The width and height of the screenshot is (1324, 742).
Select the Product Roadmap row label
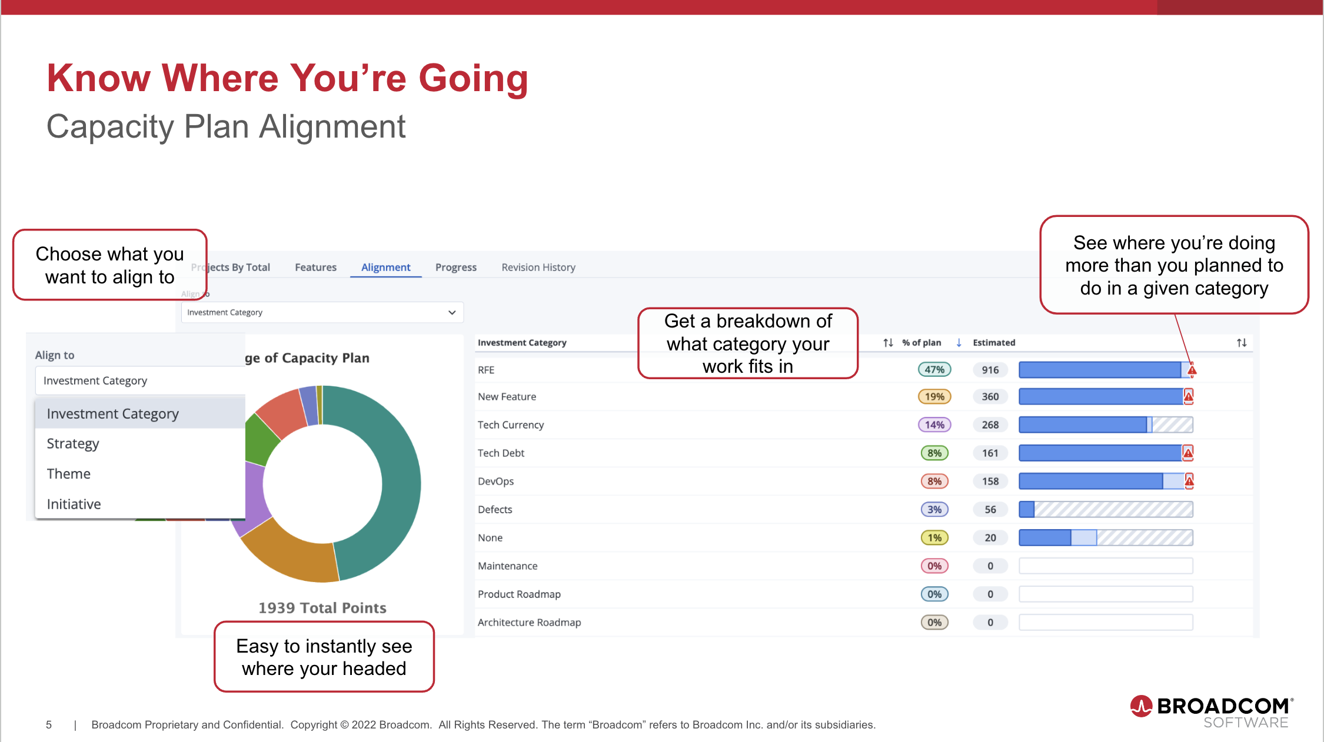click(519, 594)
